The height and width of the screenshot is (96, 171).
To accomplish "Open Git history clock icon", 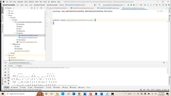I will click(x=157, y=5).
